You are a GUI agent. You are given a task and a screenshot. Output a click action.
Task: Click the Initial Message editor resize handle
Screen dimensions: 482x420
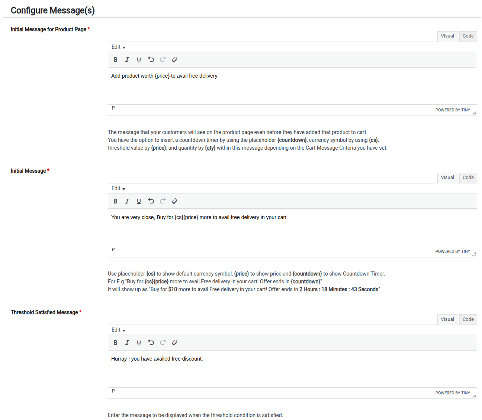(x=474, y=254)
